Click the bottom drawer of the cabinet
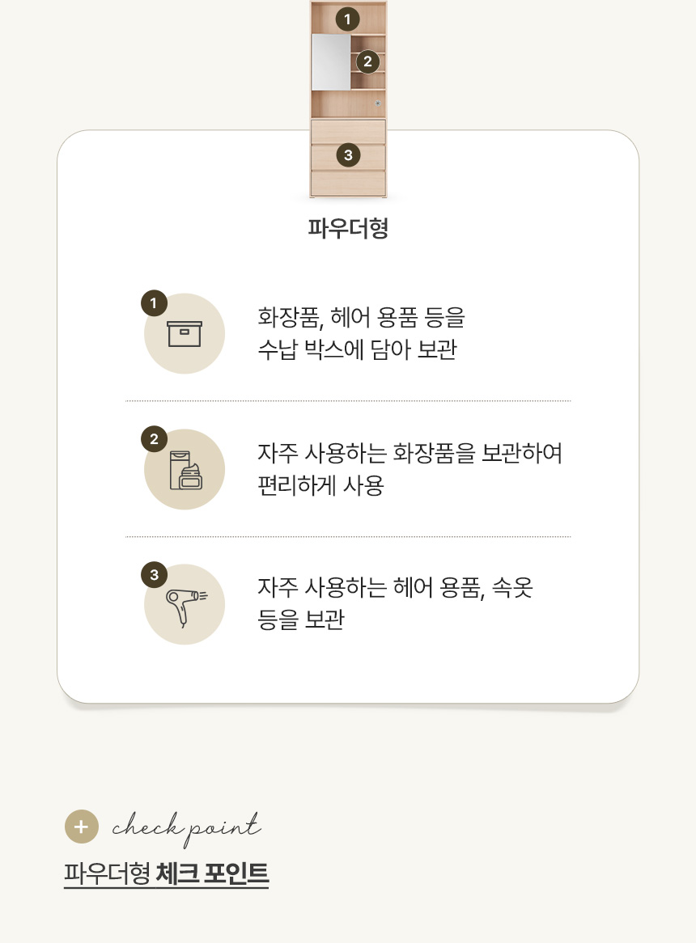This screenshot has width=696, height=943. (348, 183)
